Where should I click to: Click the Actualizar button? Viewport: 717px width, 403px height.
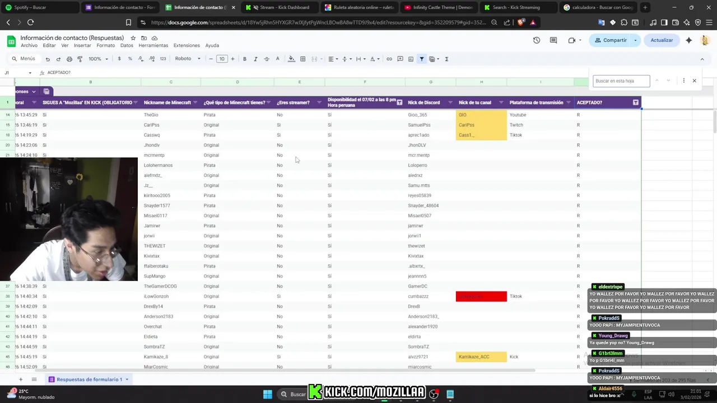pos(662,40)
